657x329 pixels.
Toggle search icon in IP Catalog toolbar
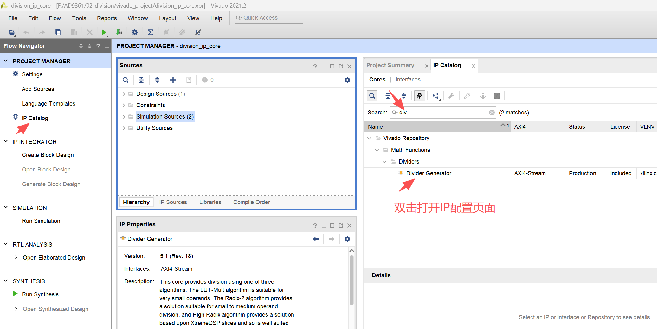coord(372,96)
